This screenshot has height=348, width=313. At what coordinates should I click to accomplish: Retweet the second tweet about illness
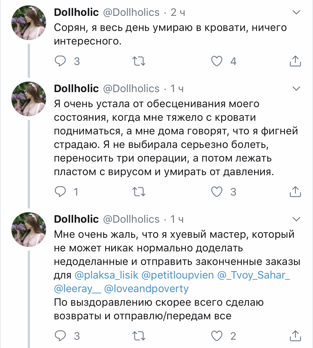pos(139,192)
